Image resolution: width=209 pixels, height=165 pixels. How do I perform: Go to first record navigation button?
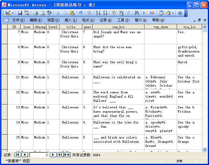tap(17, 155)
